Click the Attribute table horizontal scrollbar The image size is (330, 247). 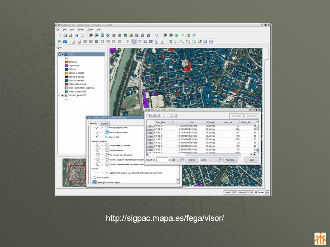(x=201, y=155)
